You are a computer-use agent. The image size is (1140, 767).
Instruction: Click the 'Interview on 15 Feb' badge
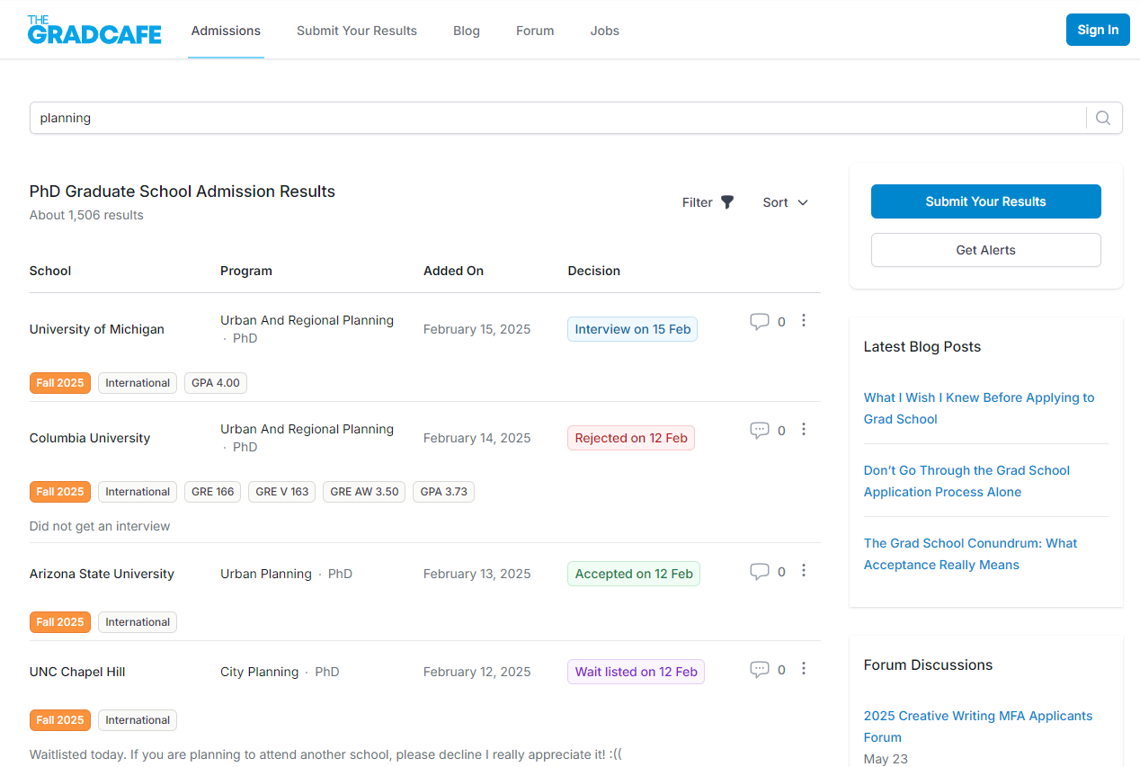click(633, 329)
